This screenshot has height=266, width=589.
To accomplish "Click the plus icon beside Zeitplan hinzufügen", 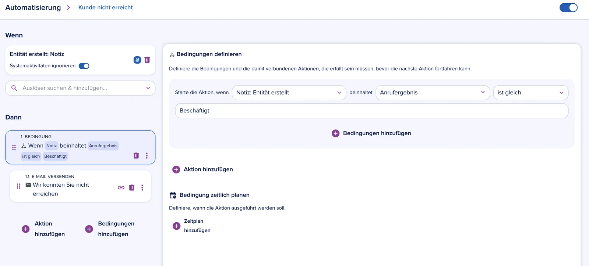I will pos(177,226).
